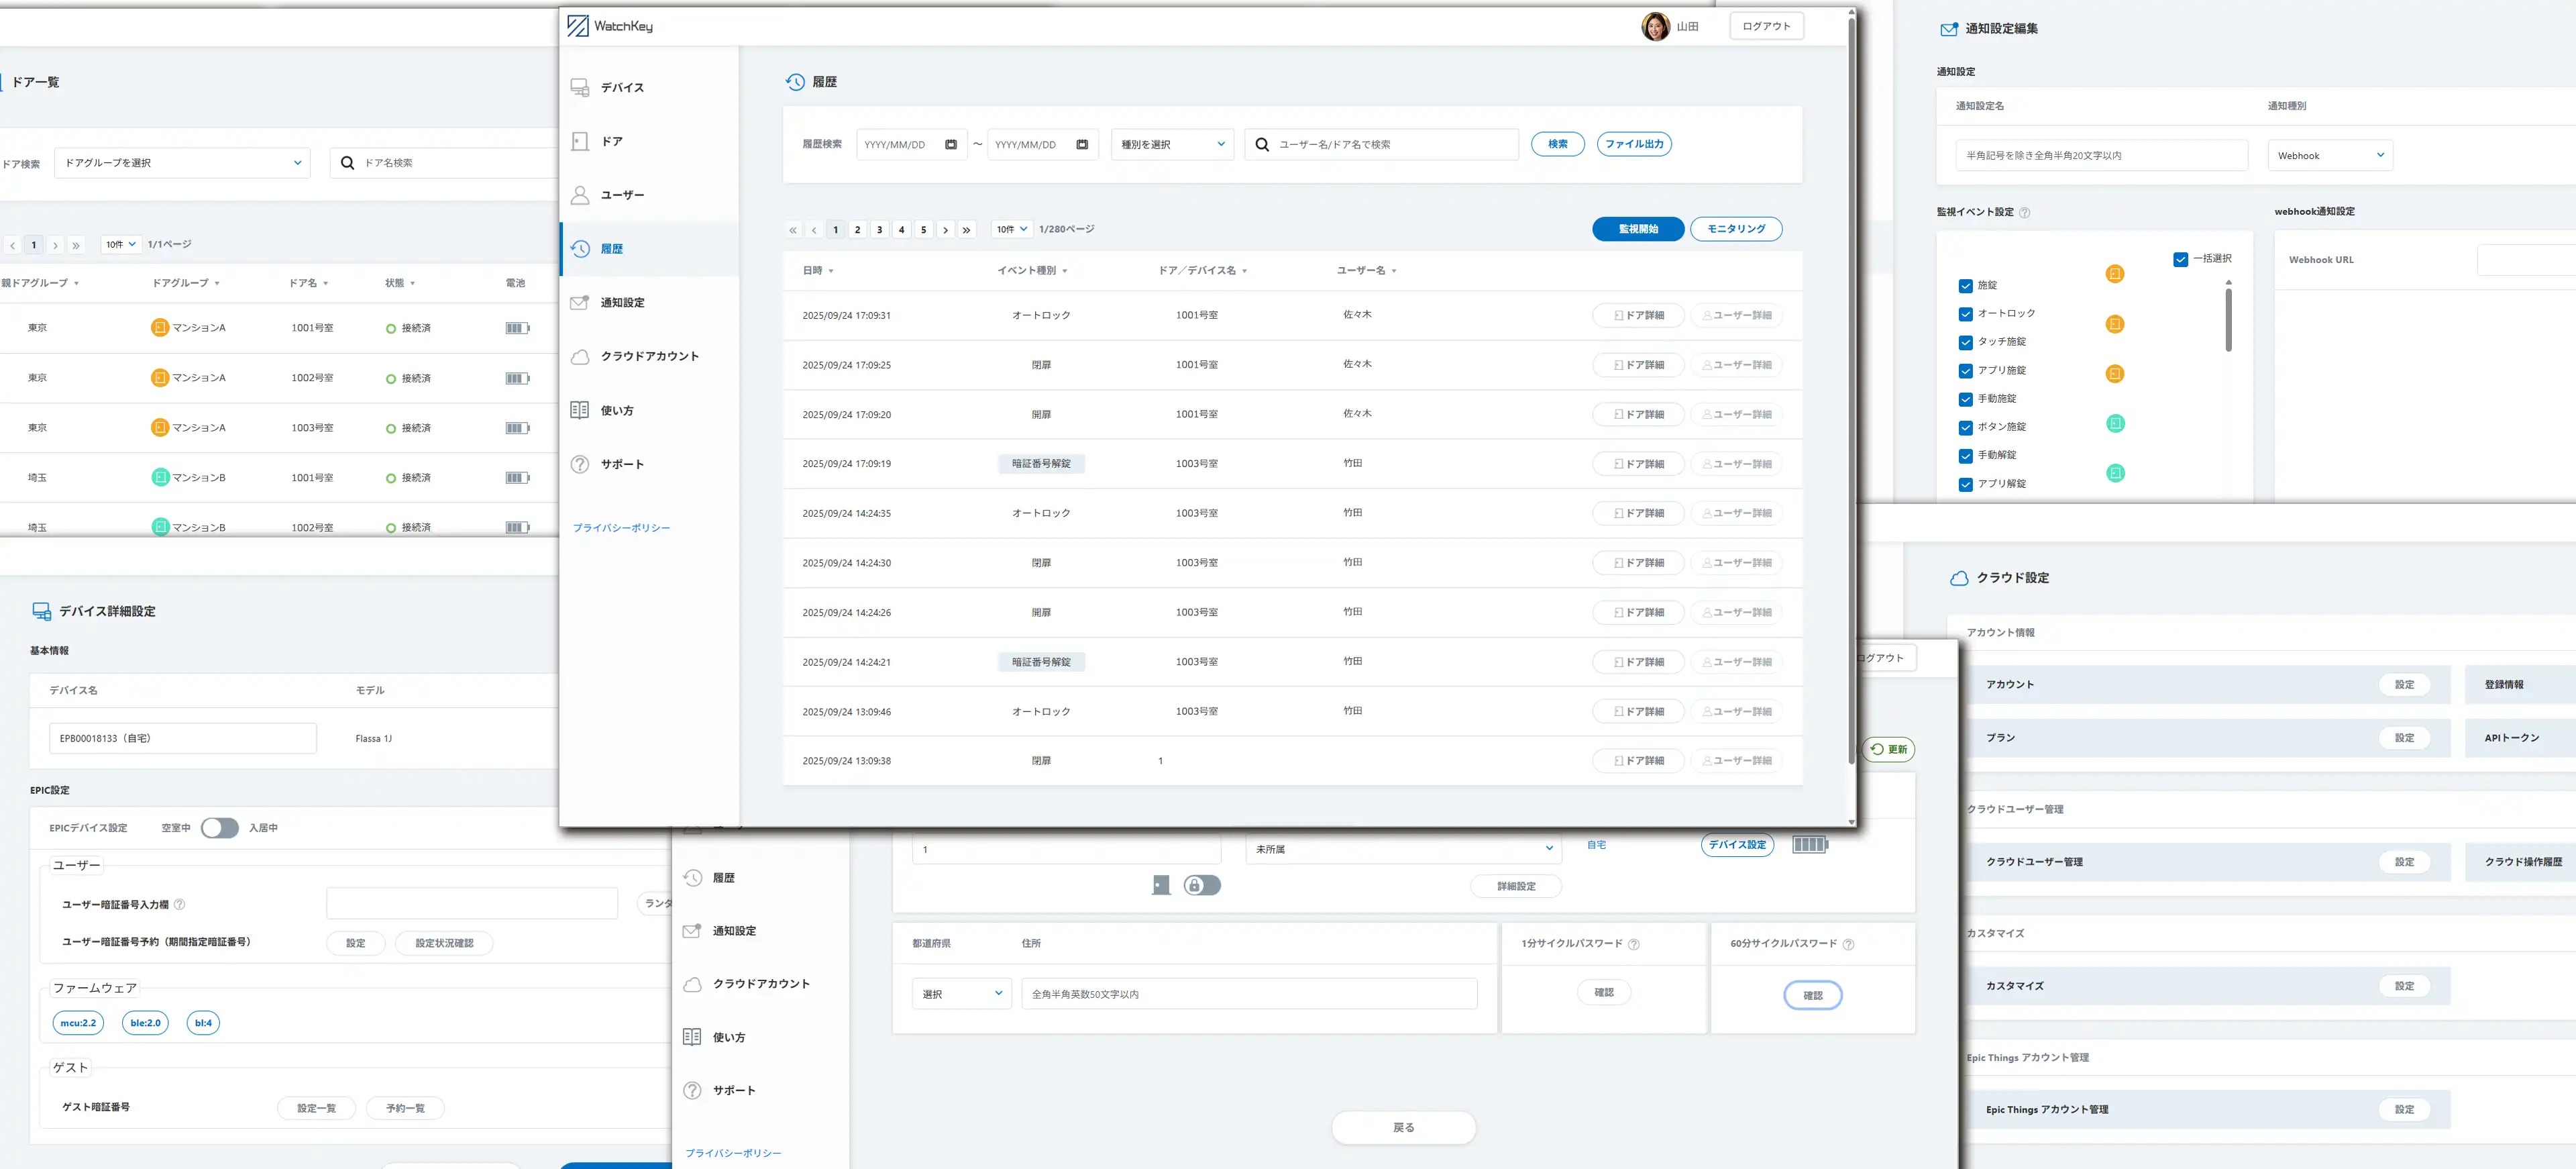2576x1169 pixels.
Task: Open the 種別を選択 dropdown
Action: (1172, 145)
